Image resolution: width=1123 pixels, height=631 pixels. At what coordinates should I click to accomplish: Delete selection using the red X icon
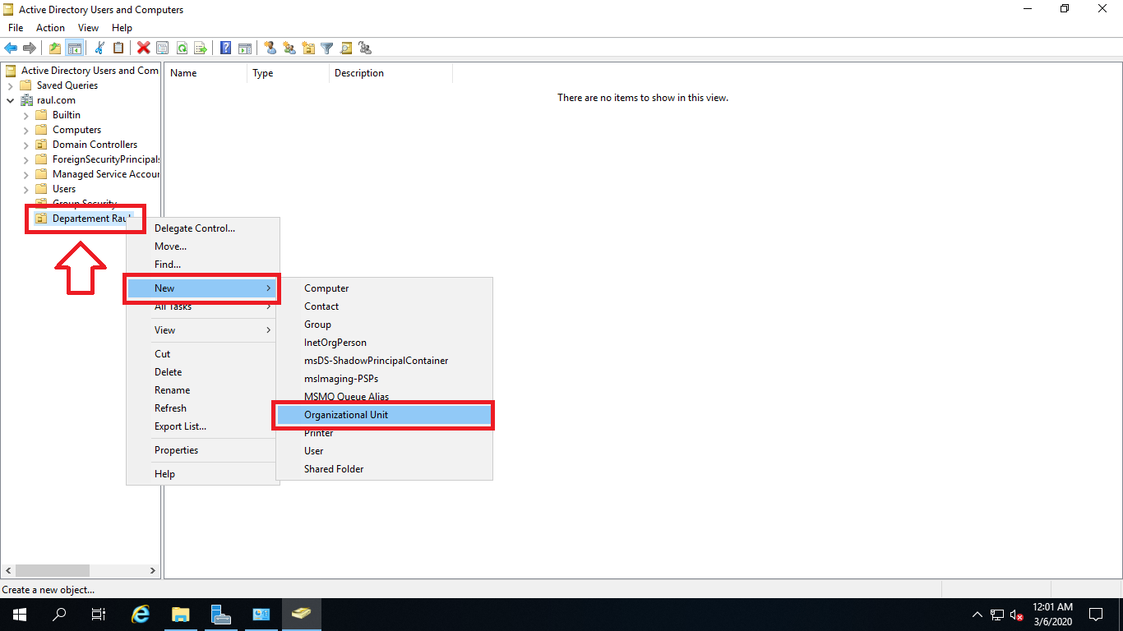click(143, 47)
